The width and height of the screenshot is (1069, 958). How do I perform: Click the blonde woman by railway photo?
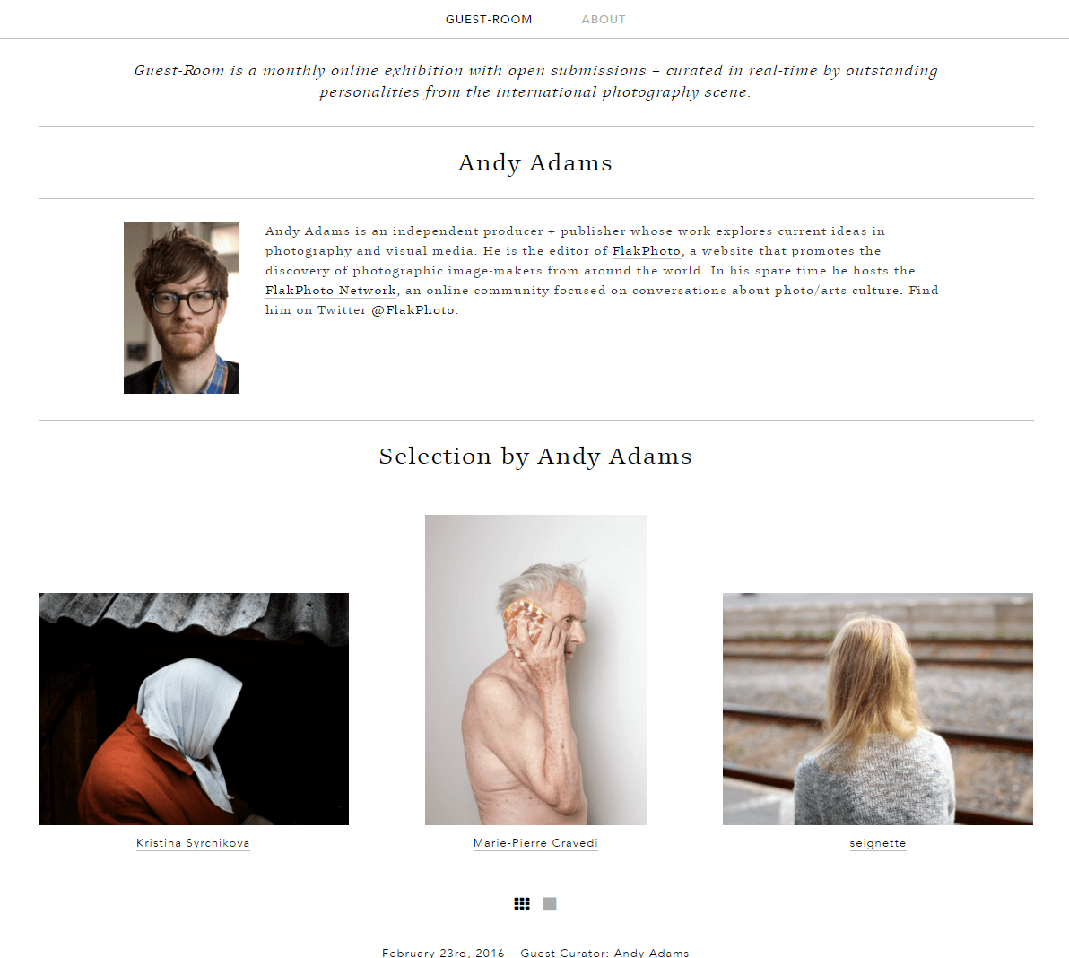coord(877,709)
